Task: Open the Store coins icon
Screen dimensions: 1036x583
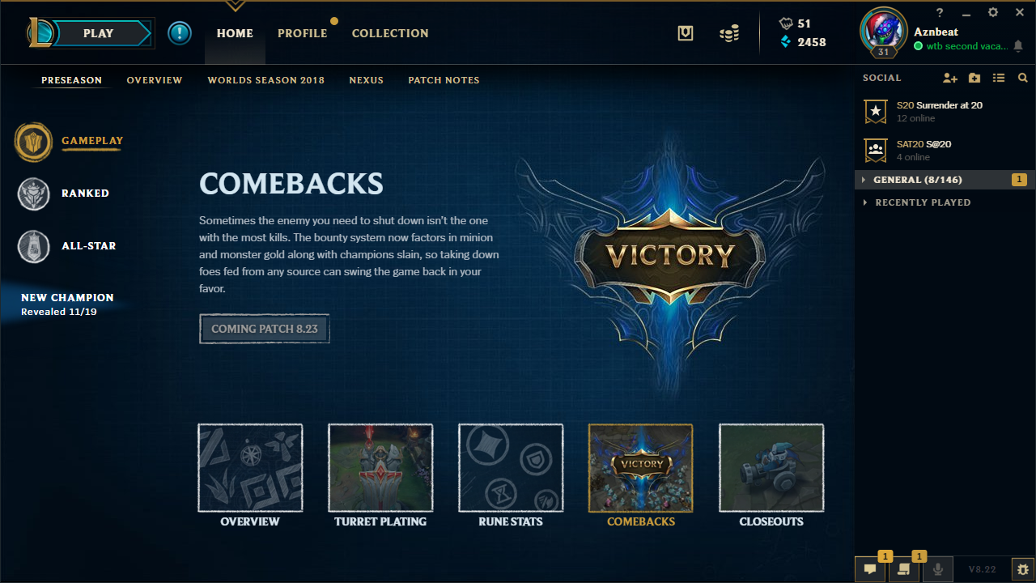Action: pyautogui.click(x=729, y=33)
